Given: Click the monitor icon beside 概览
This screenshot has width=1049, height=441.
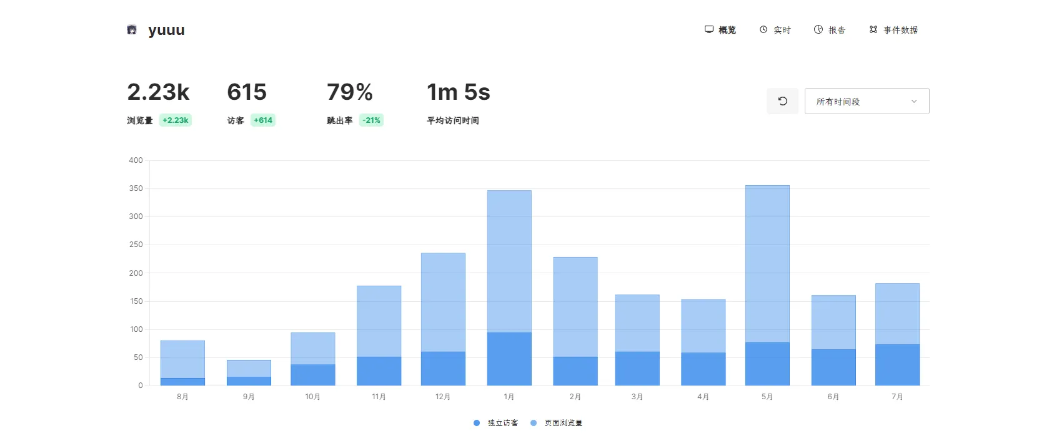Looking at the screenshot, I should tap(709, 29).
